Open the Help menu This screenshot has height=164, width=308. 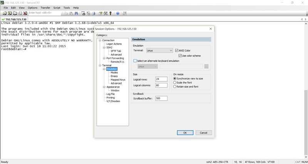[76, 8]
